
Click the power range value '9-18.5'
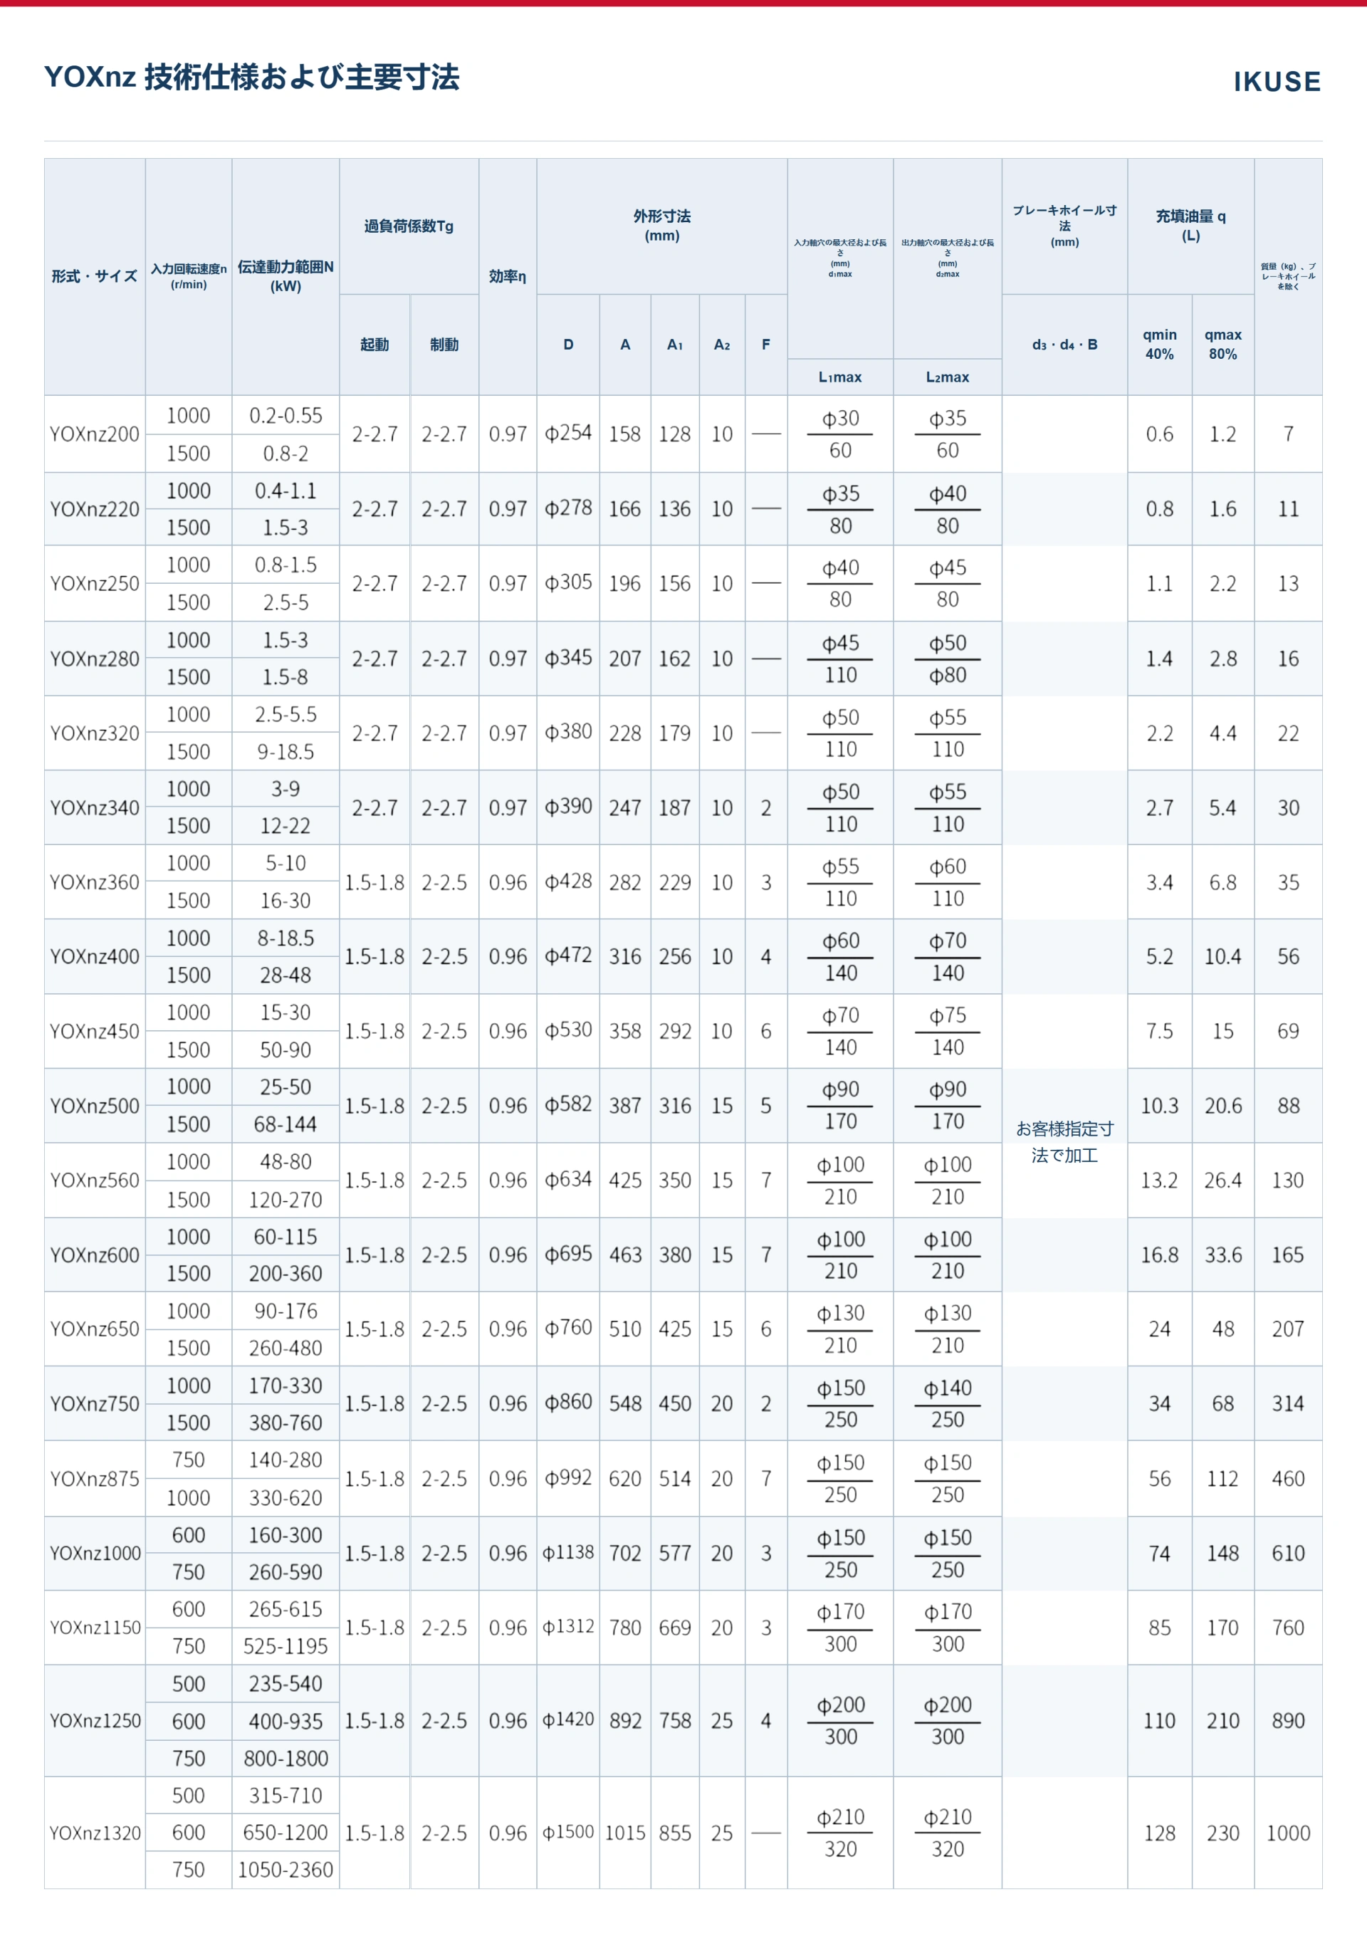(x=286, y=751)
